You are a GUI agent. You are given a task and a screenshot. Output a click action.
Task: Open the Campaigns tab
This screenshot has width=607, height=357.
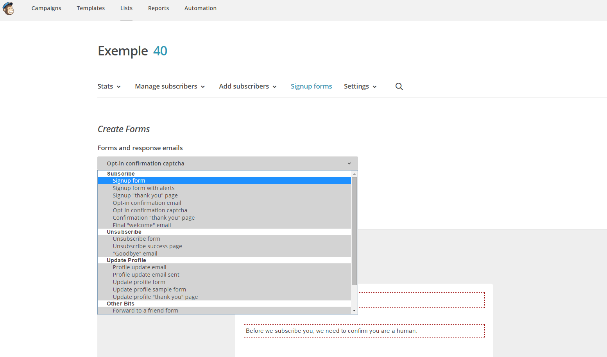(x=47, y=8)
